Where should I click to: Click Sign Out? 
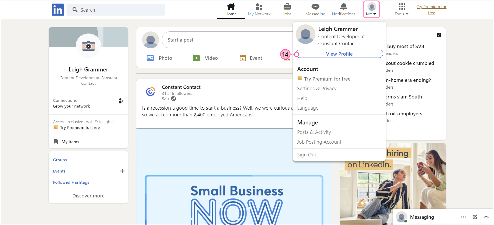[306, 155]
